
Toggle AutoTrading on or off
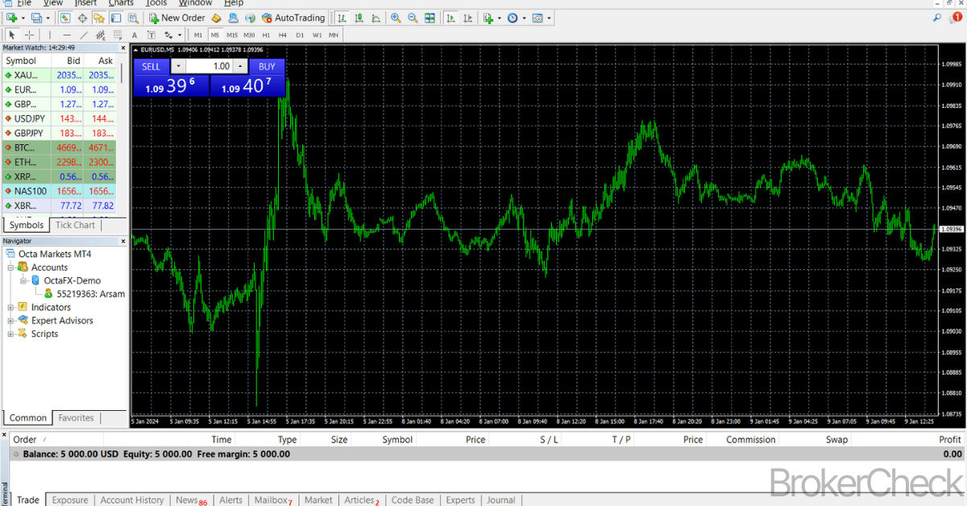[x=293, y=18]
